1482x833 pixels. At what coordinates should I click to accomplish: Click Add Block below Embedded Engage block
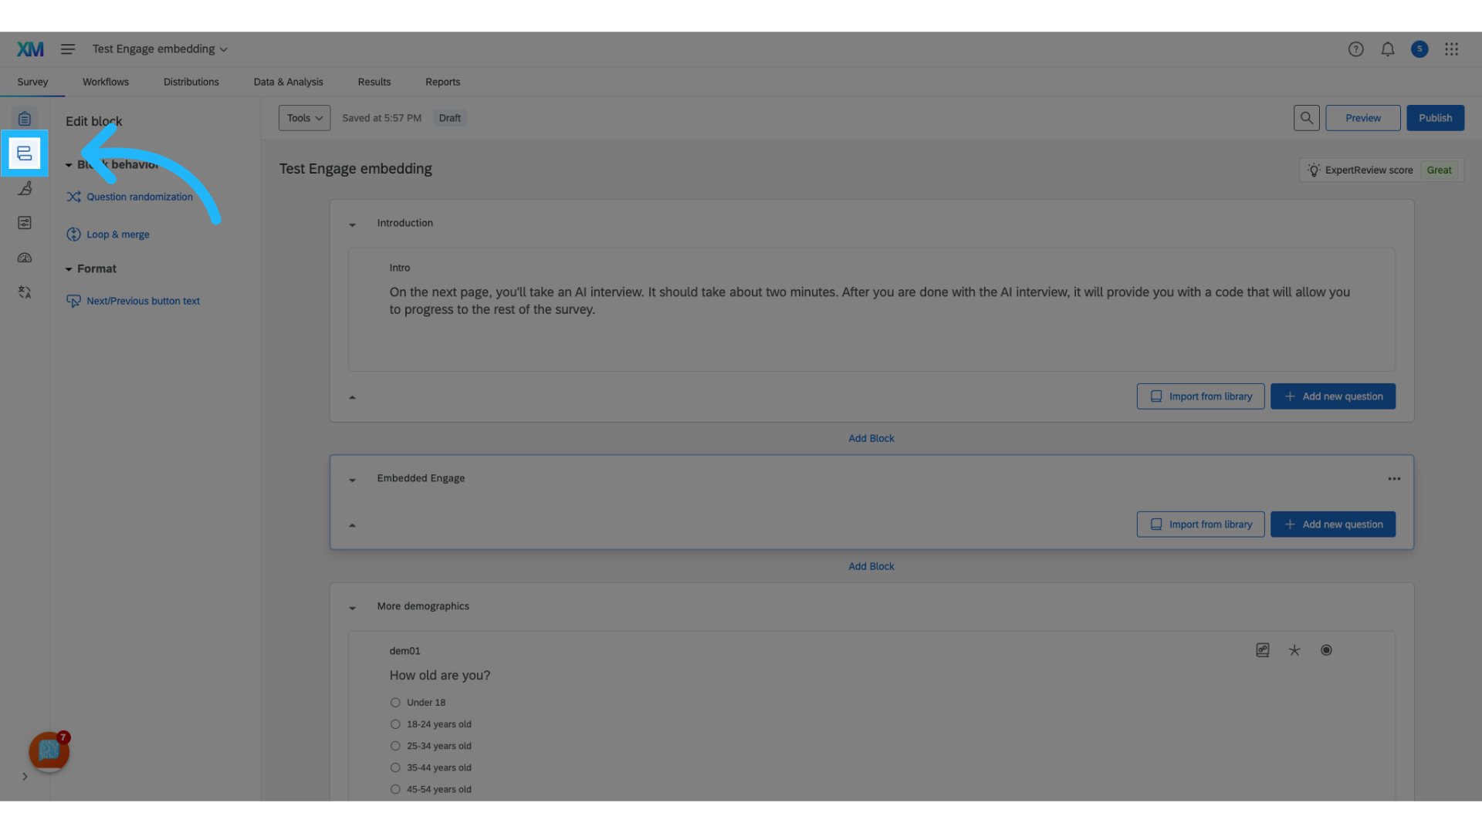(871, 566)
